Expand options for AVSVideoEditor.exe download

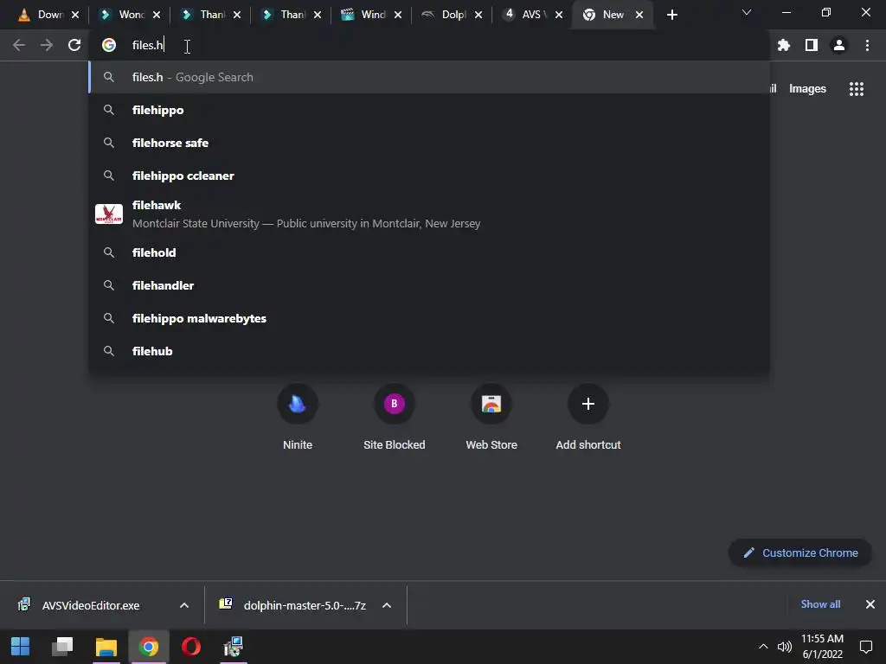point(184,605)
